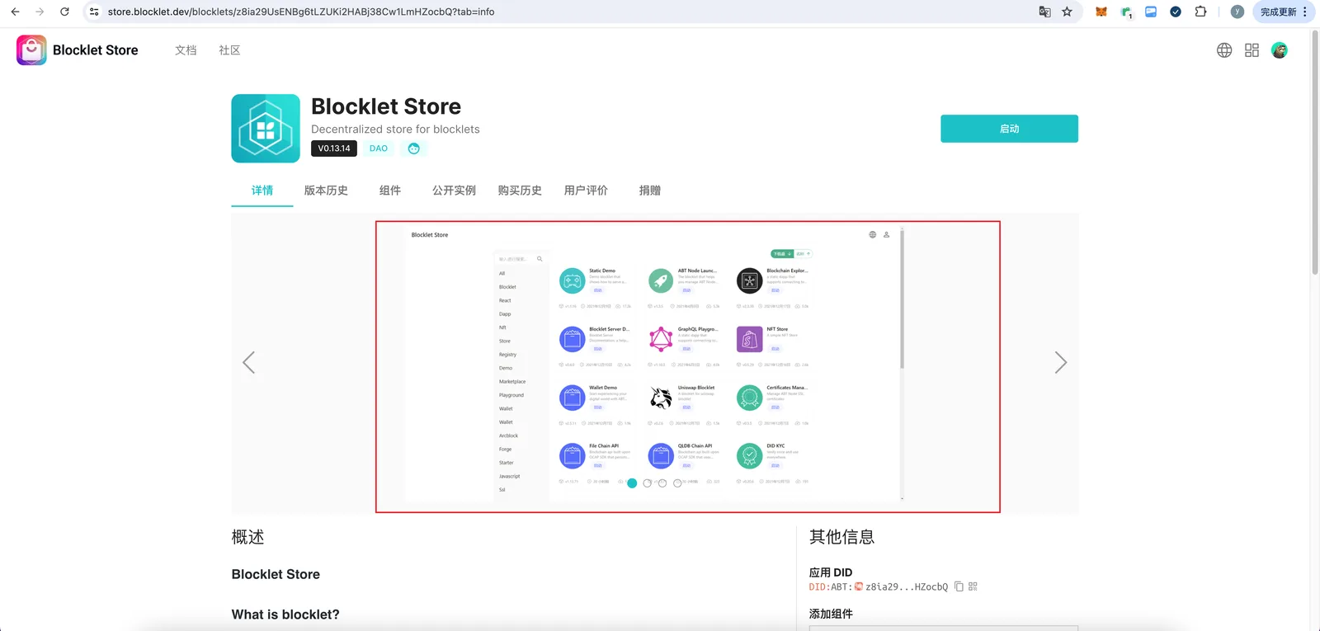Click the "What is blocklet?" heading

click(285, 615)
